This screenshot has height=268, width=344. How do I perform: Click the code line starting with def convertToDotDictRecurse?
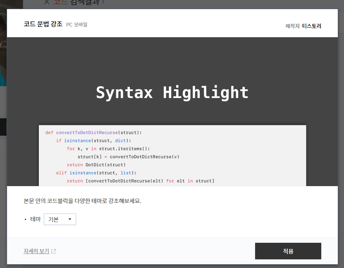click(93, 133)
